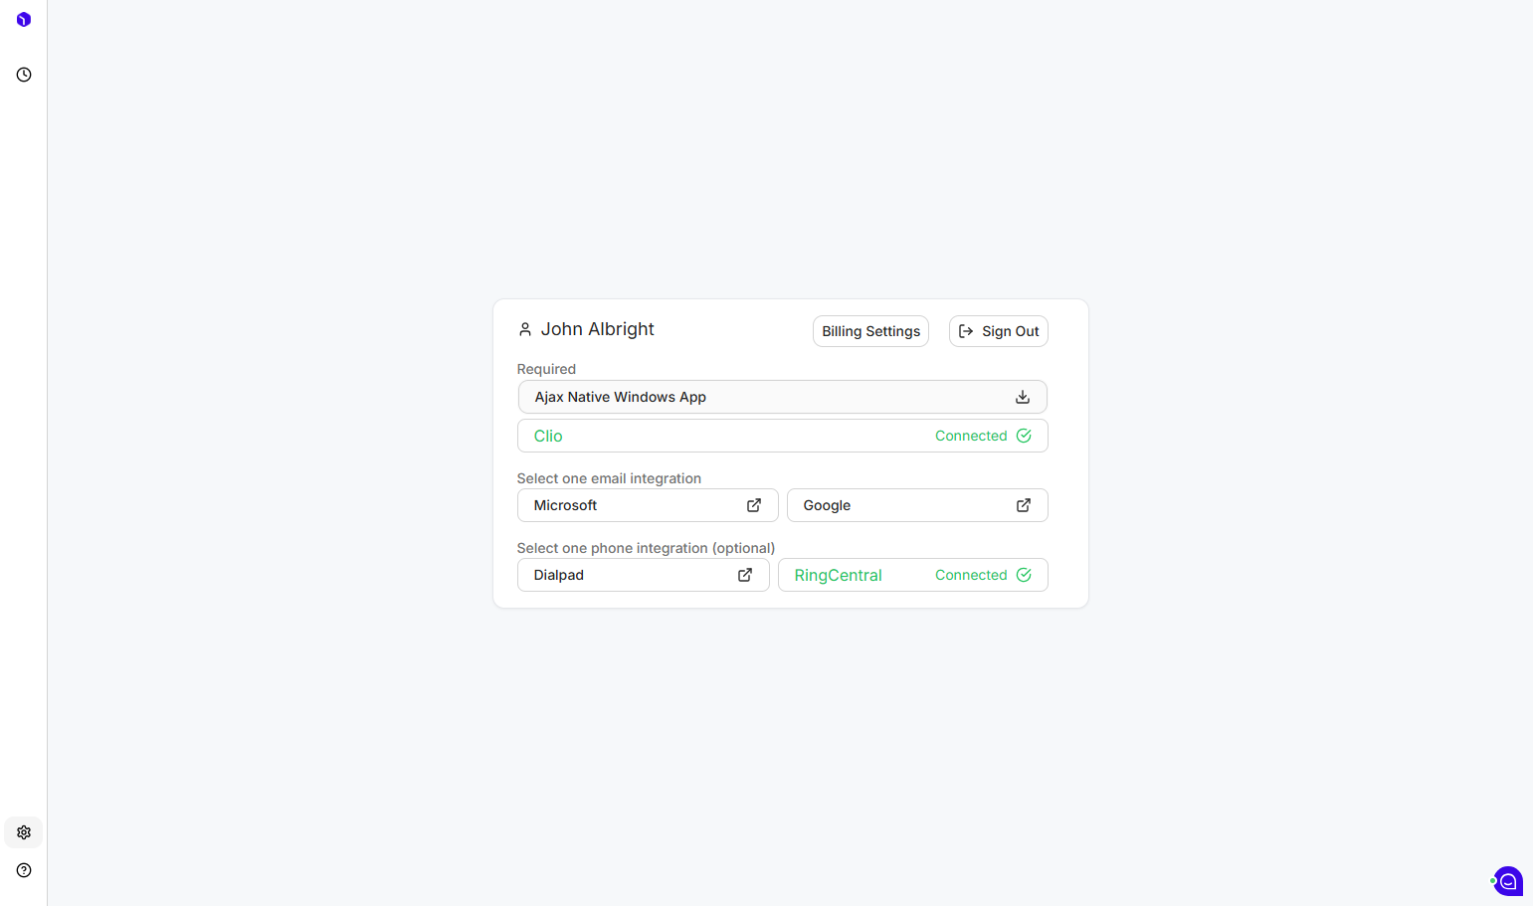Choose the Dialpad phone integration label
This screenshot has width=1533, height=906.
(558, 575)
